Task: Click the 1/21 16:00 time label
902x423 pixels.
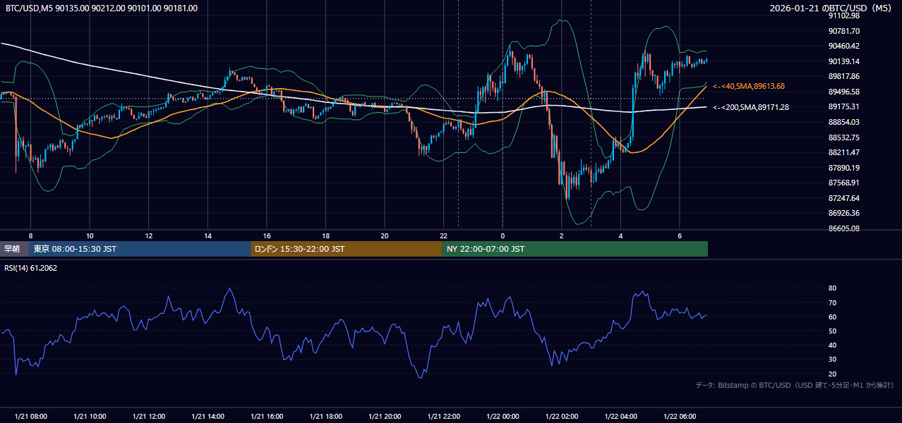Action: 267,417
